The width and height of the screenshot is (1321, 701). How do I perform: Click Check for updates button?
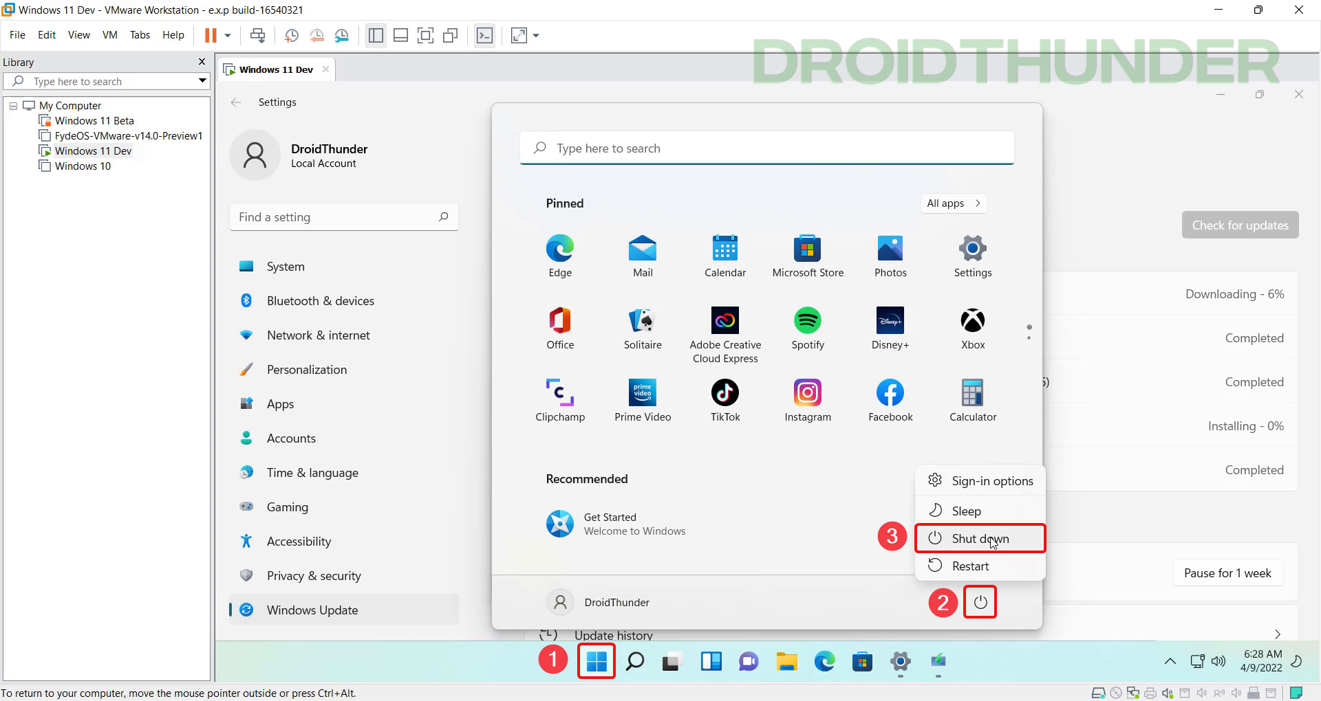tap(1240, 225)
